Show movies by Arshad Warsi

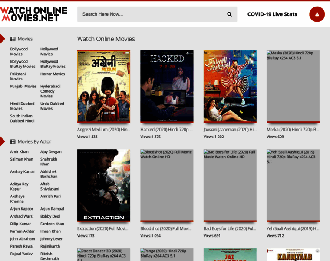[22, 216]
